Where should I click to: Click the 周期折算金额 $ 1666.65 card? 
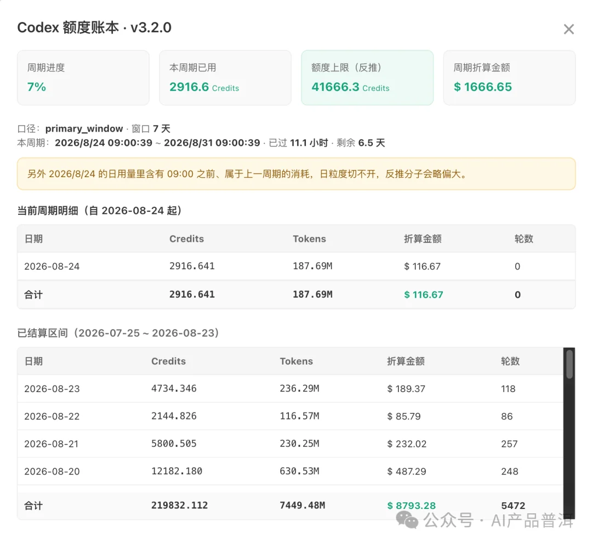pos(509,77)
